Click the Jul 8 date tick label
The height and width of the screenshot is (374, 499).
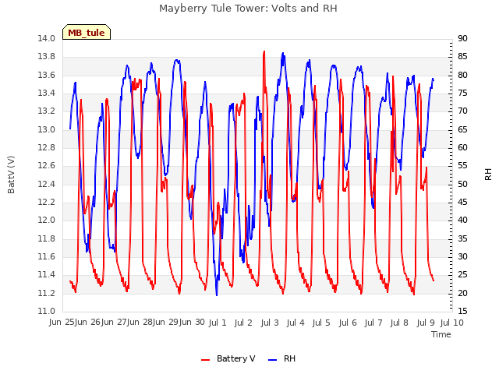[x=399, y=323]
